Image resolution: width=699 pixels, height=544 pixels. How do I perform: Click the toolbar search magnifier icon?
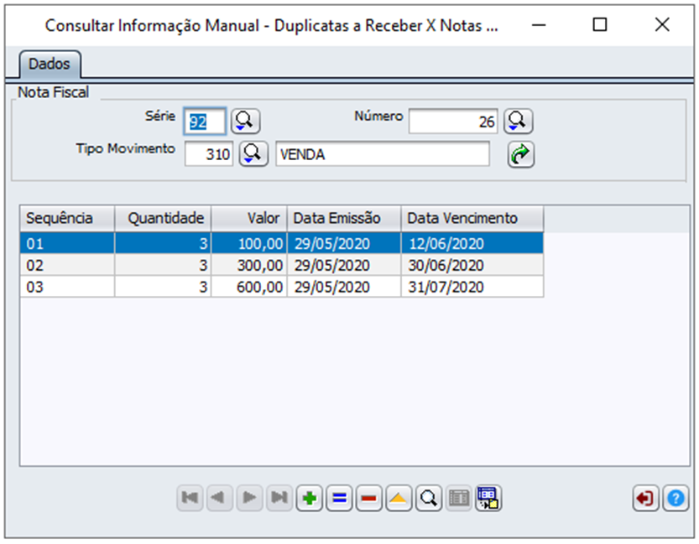click(x=429, y=498)
